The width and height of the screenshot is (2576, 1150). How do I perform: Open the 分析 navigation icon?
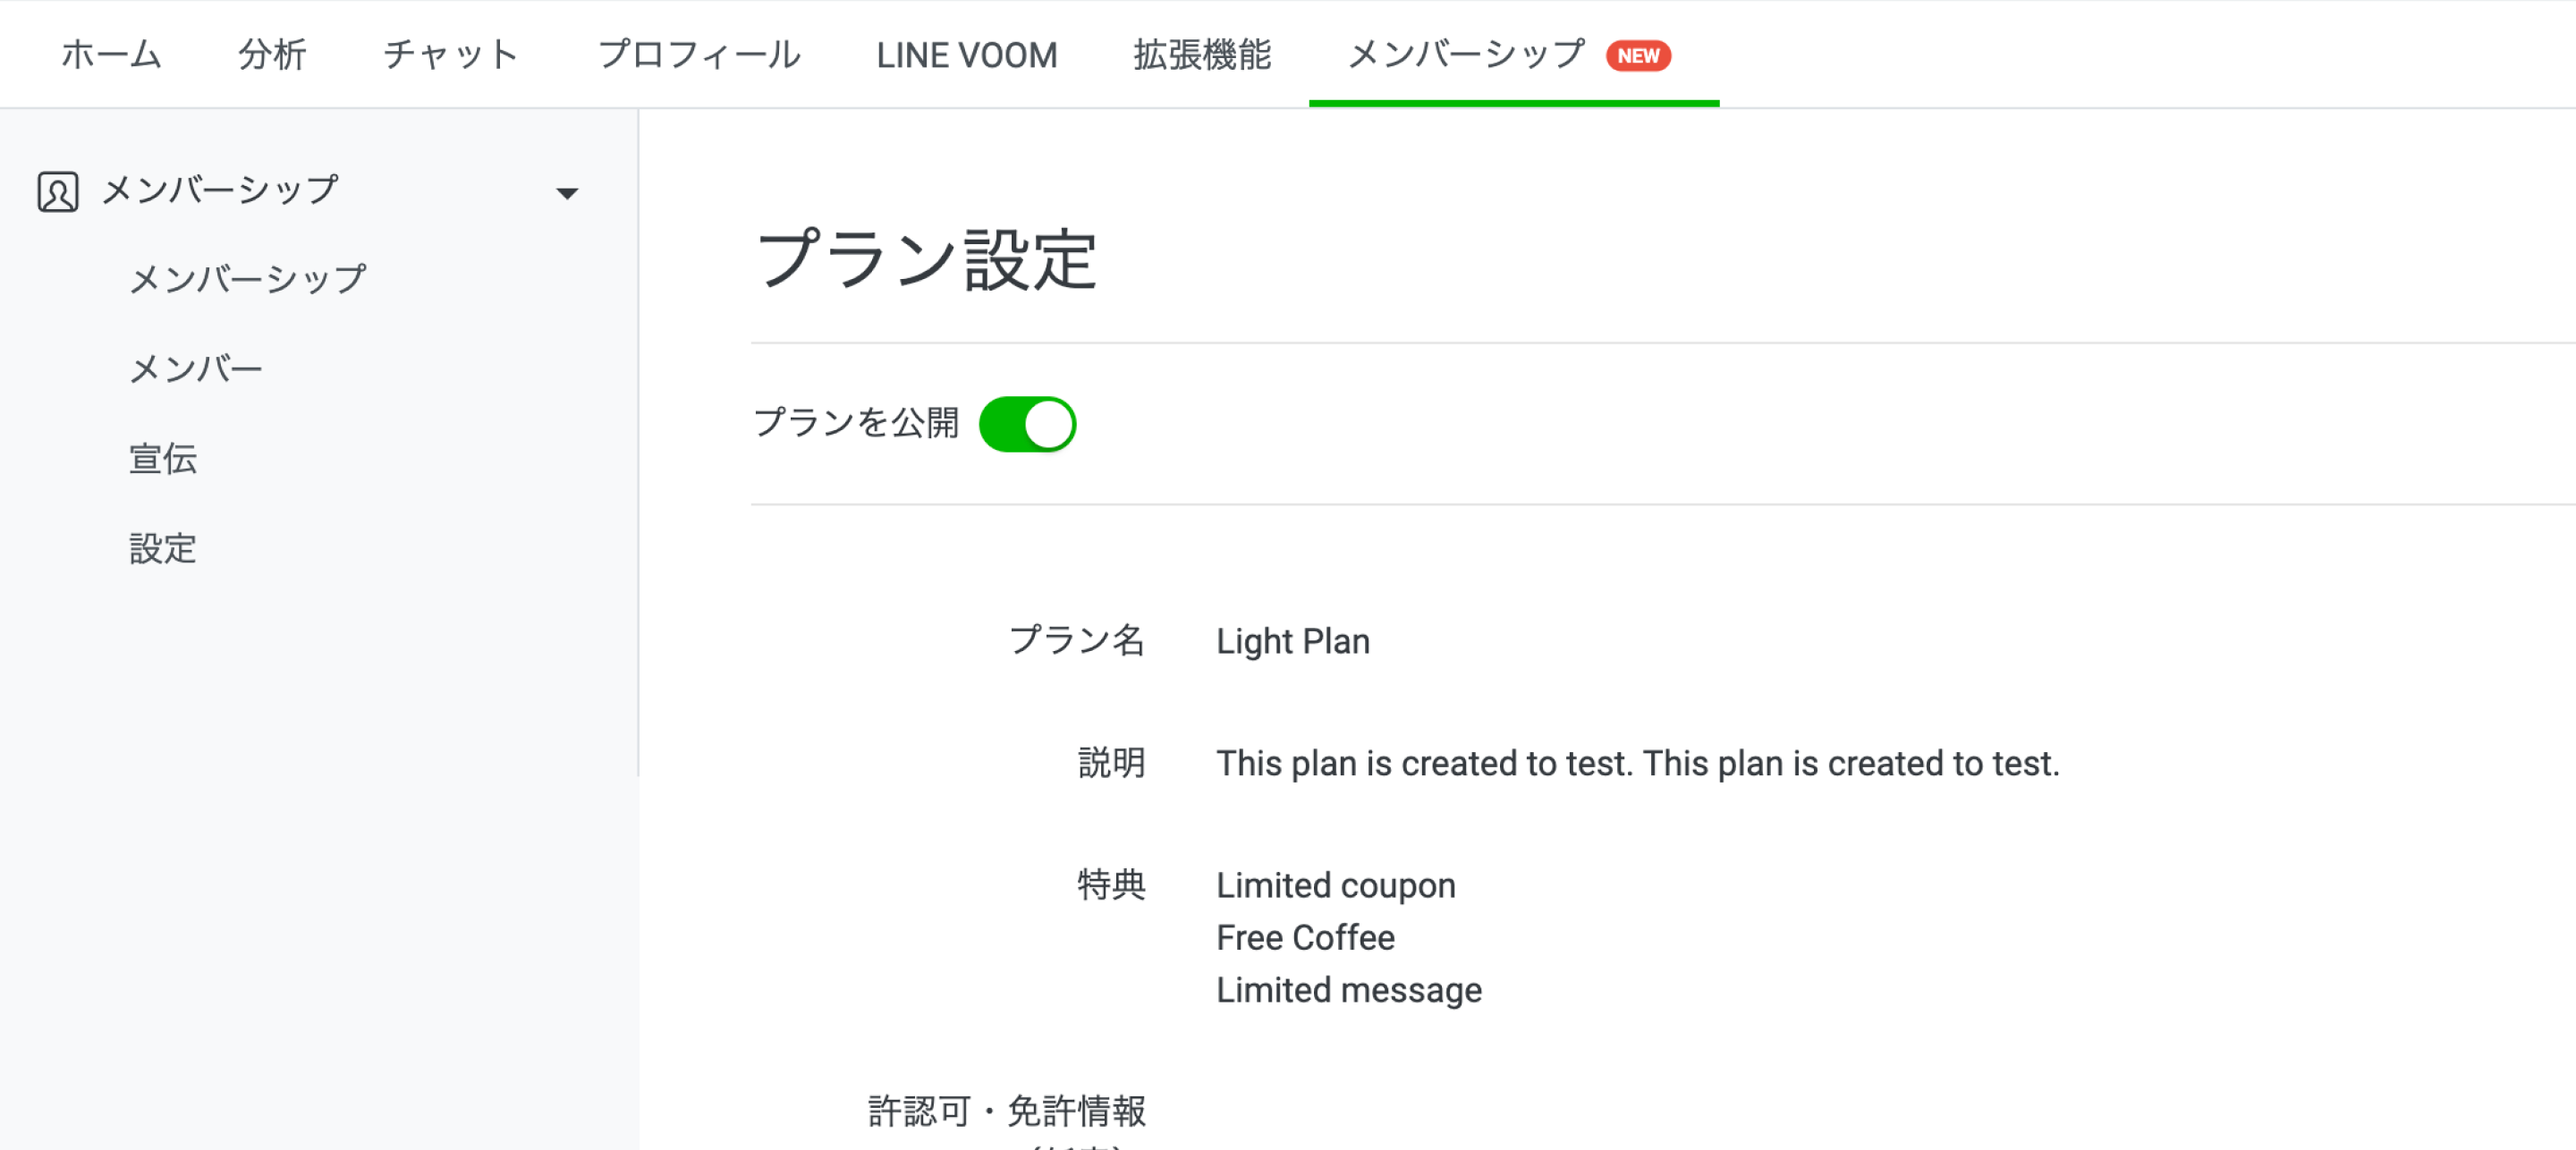pyautogui.click(x=267, y=55)
